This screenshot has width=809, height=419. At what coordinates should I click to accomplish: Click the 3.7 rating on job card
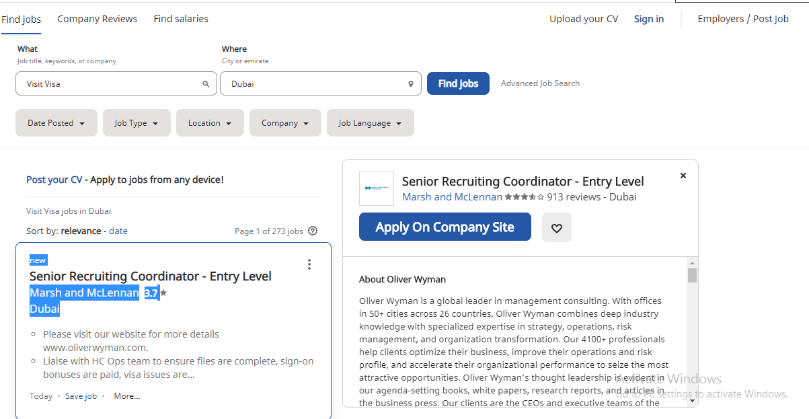(151, 293)
